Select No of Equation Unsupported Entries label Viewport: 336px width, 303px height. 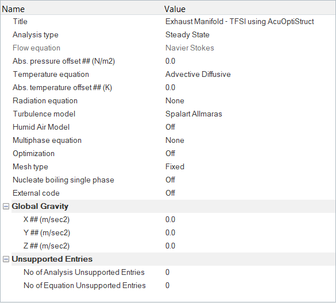(x=84, y=286)
